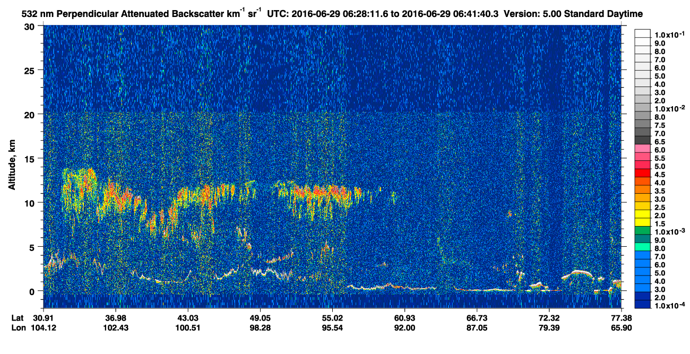Viewport: 690px width, 354px height.
Task: Click latitude value 49.05
Action: coord(260,317)
